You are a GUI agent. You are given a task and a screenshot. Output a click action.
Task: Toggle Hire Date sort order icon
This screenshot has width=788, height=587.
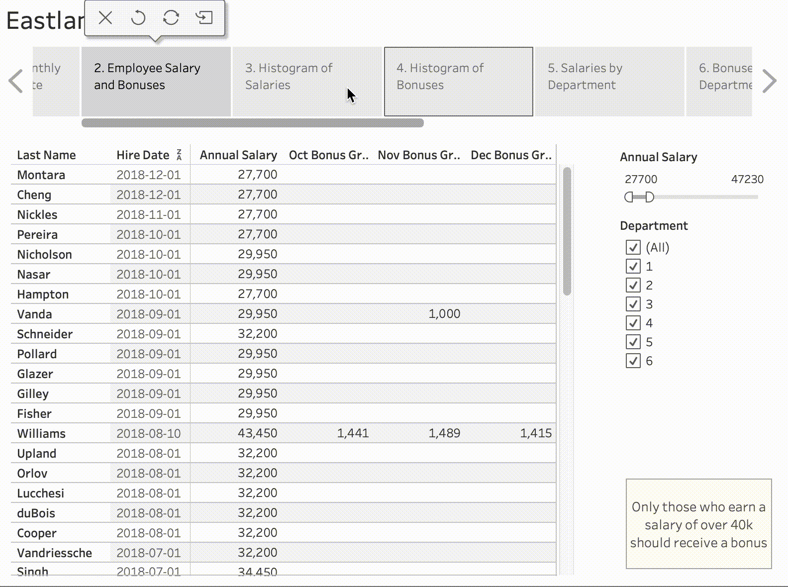(x=179, y=155)
